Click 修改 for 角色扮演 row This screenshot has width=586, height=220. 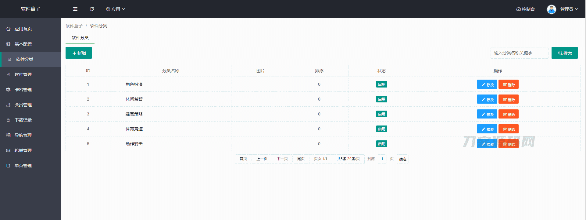pos(487,84)
